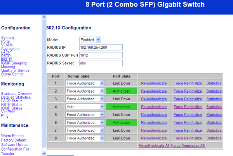Focus the RADIUS UDP Port field
The image size is (233, 156).
pos(100,55)
